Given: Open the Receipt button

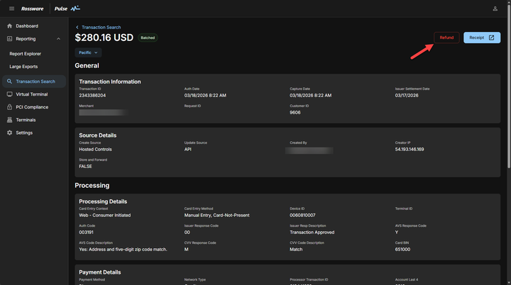Looking at the screenshot, I should pyautogui.click(x=482, y=38).
